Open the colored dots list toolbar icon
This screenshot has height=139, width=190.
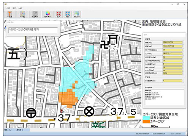(x=22, y=14)
